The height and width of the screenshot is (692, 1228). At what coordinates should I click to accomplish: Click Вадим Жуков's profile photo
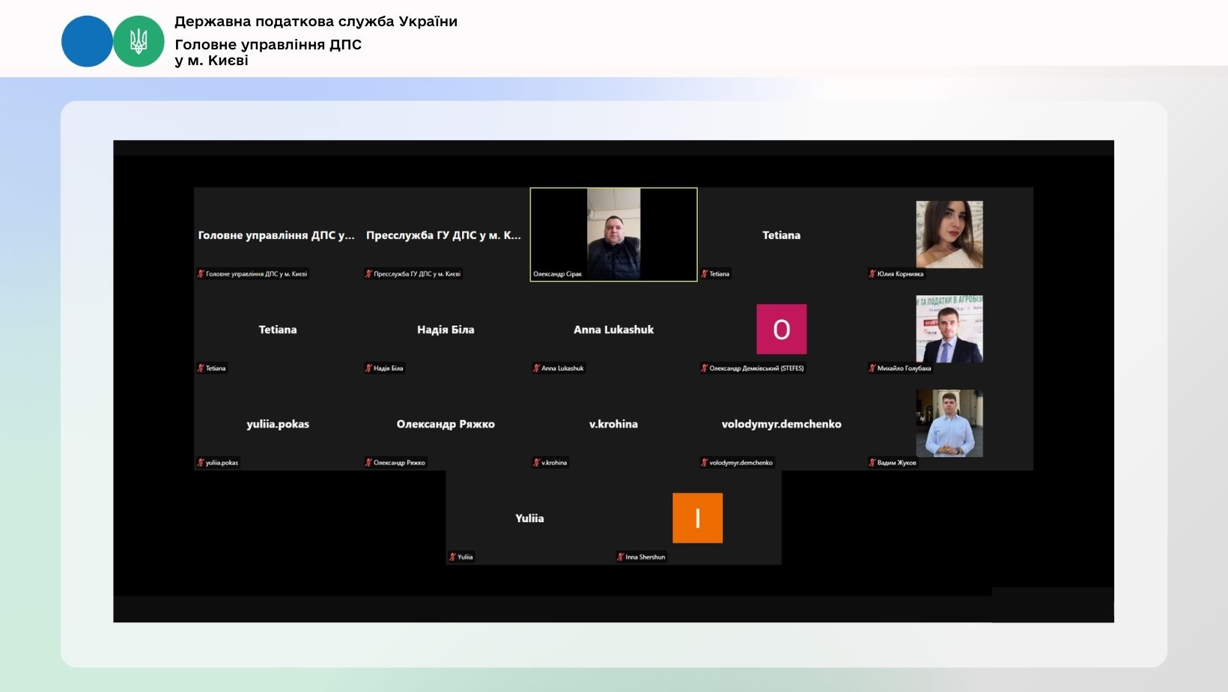click(949, 423)
